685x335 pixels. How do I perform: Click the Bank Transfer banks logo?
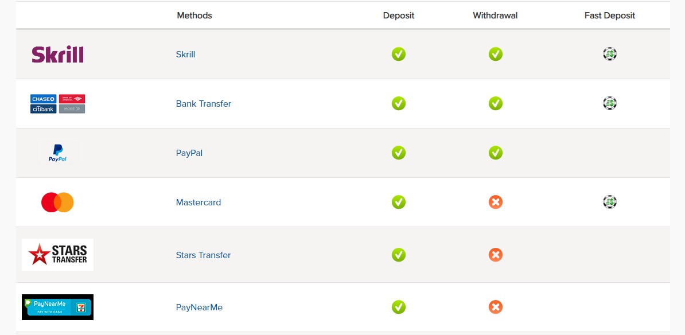tap(58, 104)
